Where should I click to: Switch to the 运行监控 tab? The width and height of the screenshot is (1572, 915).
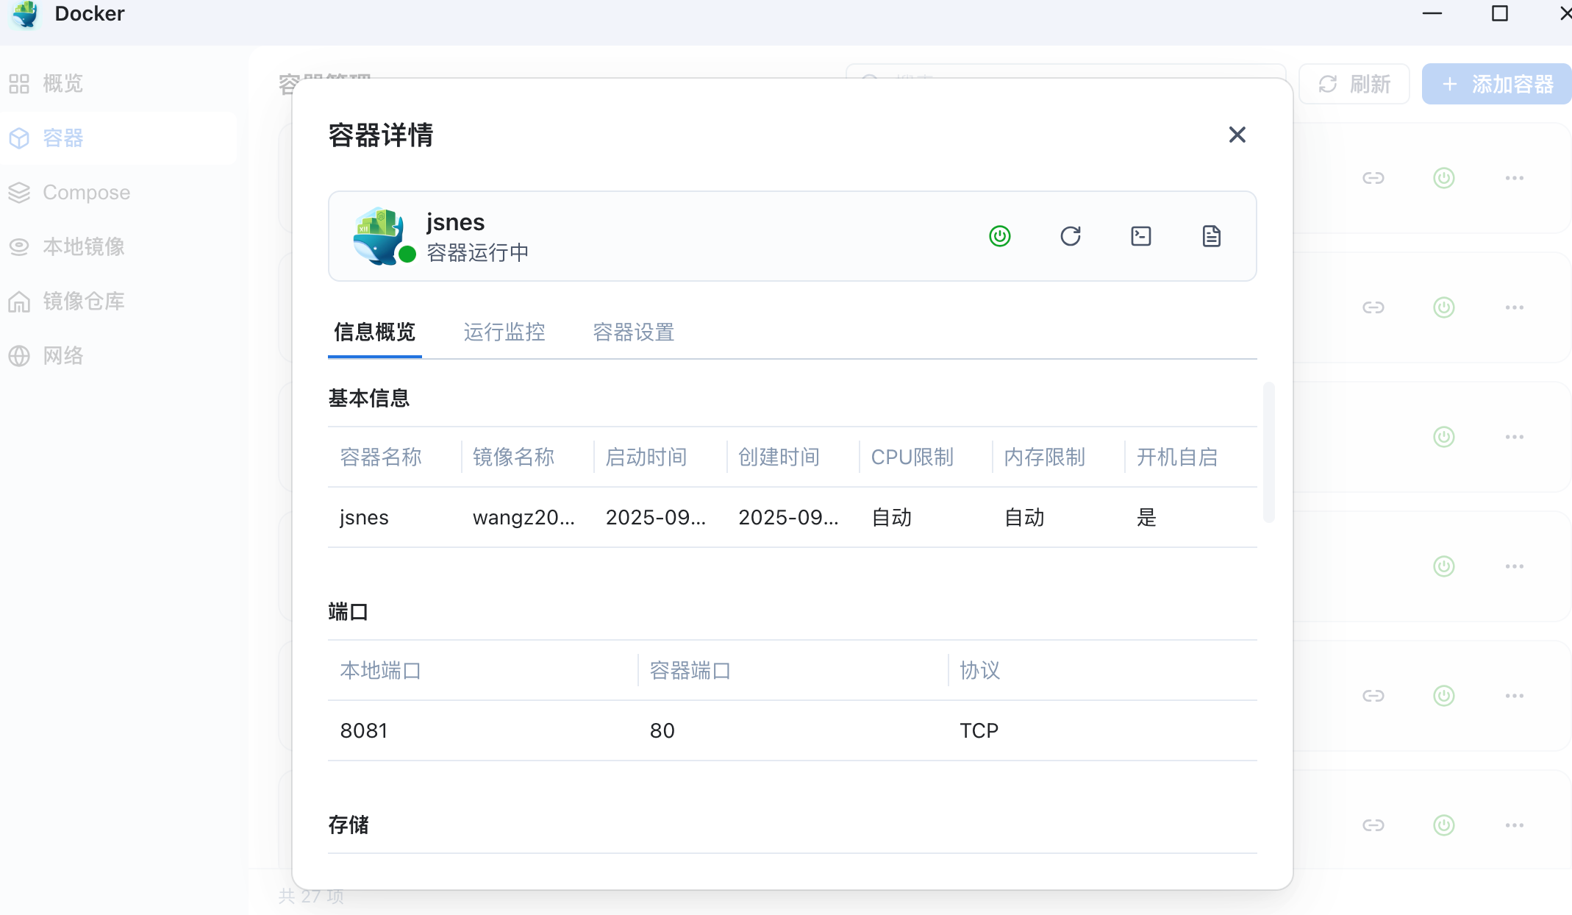tap(504, 332)
